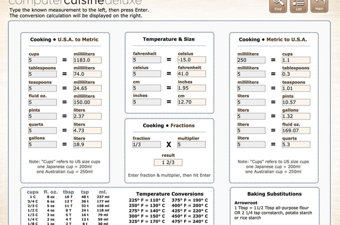Select the milliliters result showing 74.0
This screenshot has width=340, height=225.
click(x=87, y=74)
